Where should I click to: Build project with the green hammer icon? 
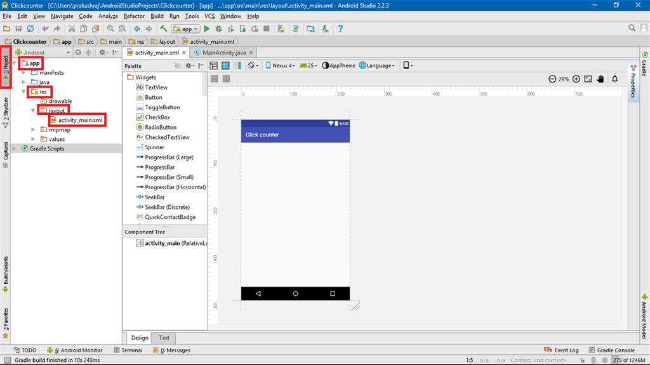coord(164,29)
